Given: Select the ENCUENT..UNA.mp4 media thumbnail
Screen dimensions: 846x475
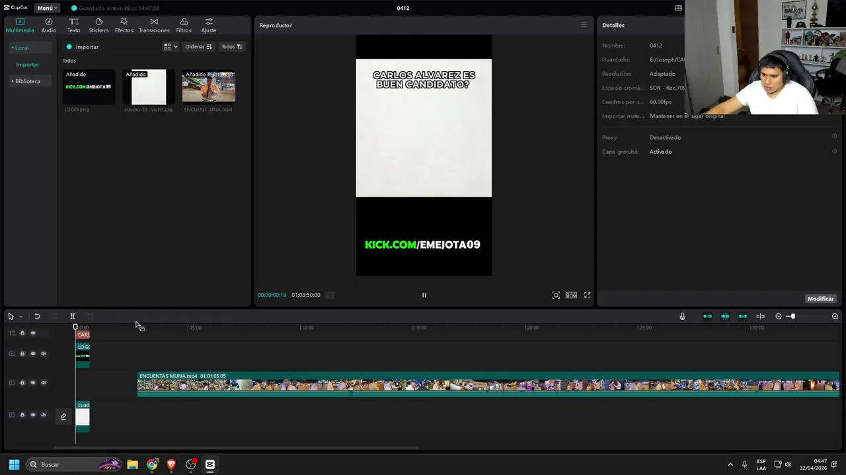Looking at the screenshot, I should 209,87.
